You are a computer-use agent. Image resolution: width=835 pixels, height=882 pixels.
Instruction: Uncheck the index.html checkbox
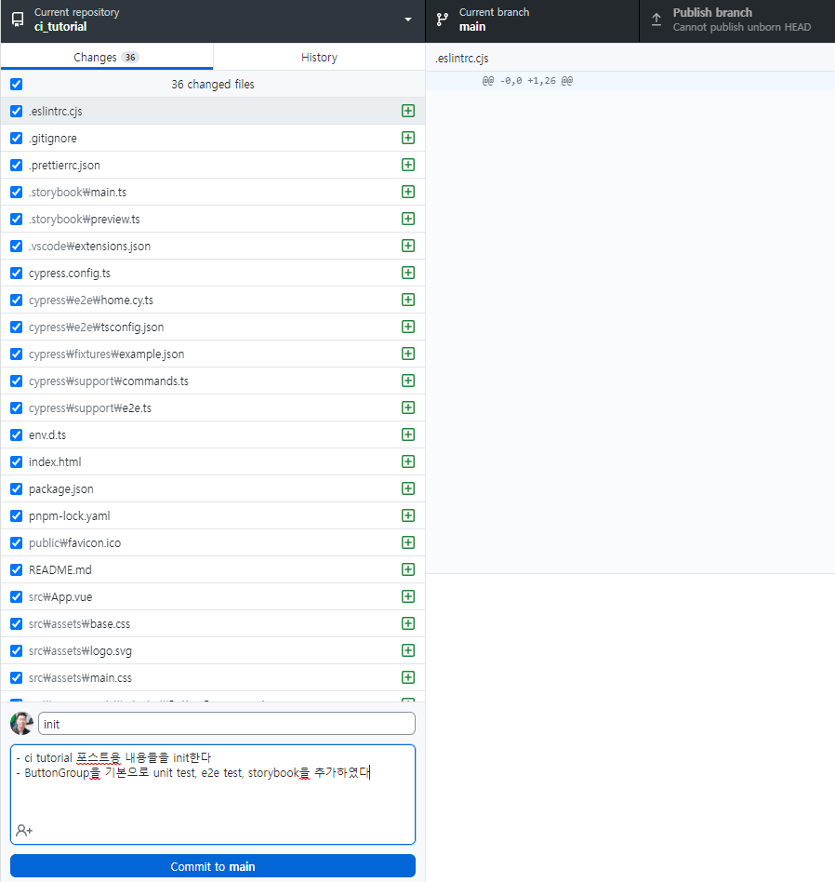(x=17, y=462)
